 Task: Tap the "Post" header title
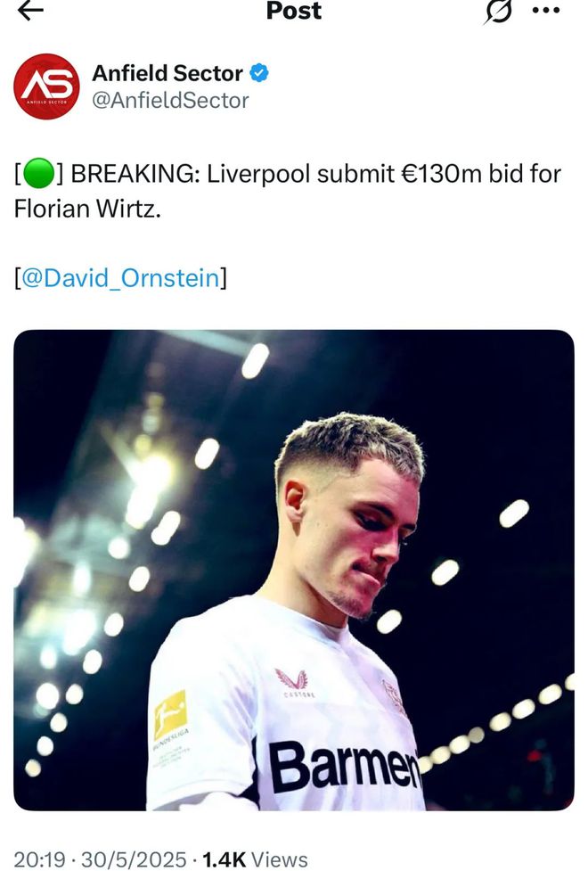click(294, 11)
